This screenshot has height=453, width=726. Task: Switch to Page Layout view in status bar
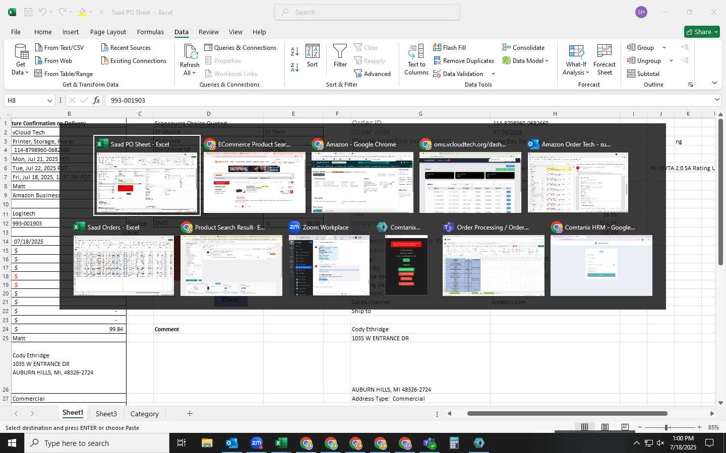604,427
